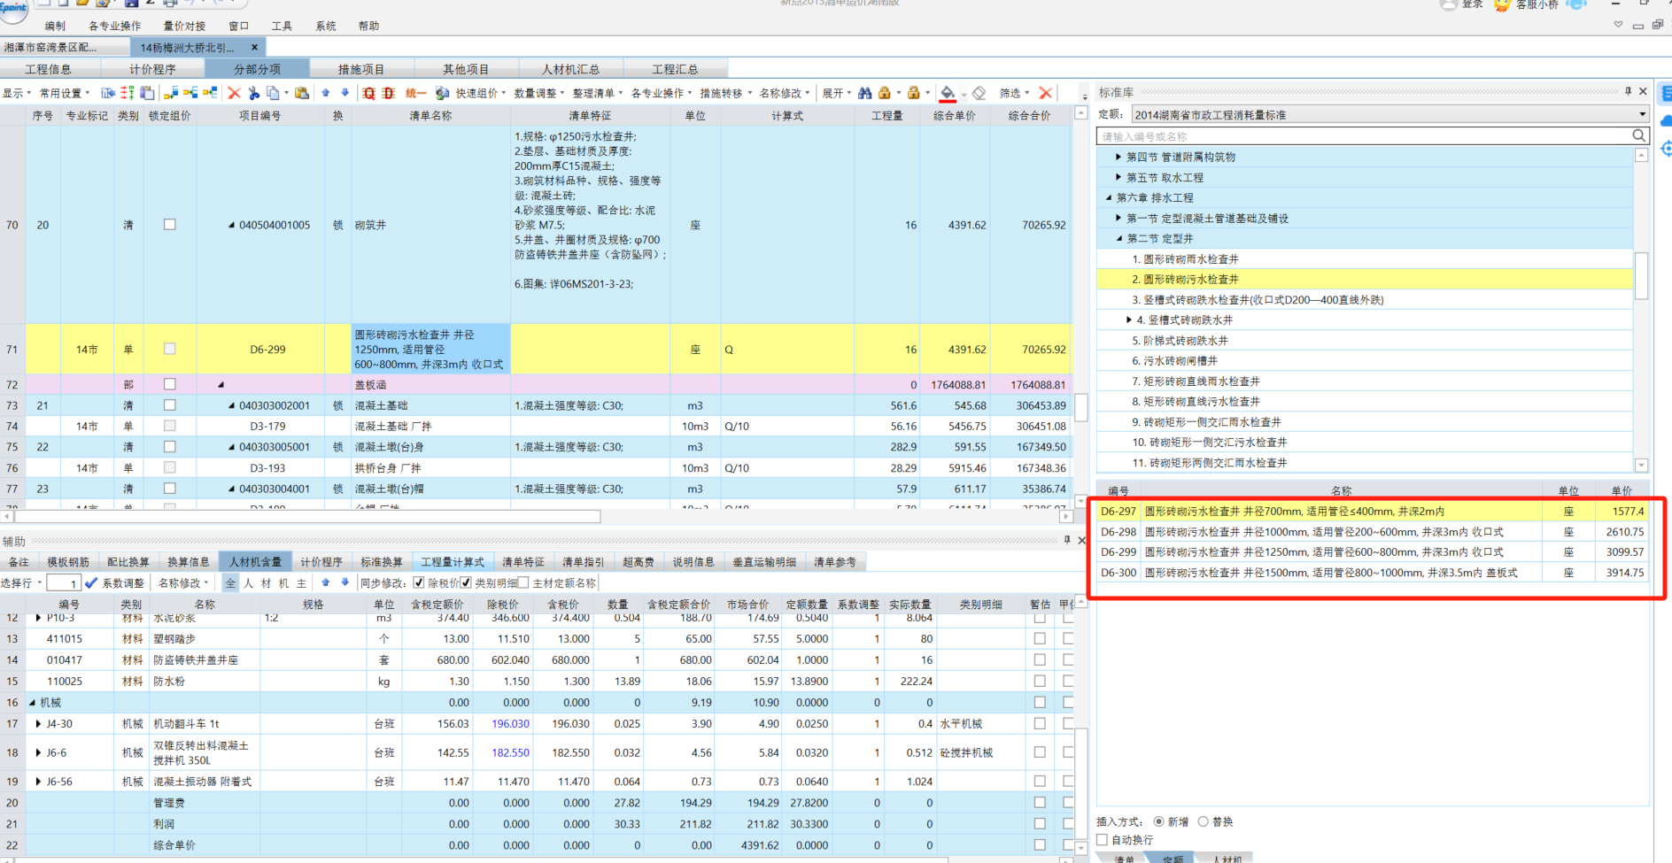Screen dimensions: 1672x863
Task: Select the 替换 insert mode radio button
Action: pyautogui.click(x=1203, y=821)
